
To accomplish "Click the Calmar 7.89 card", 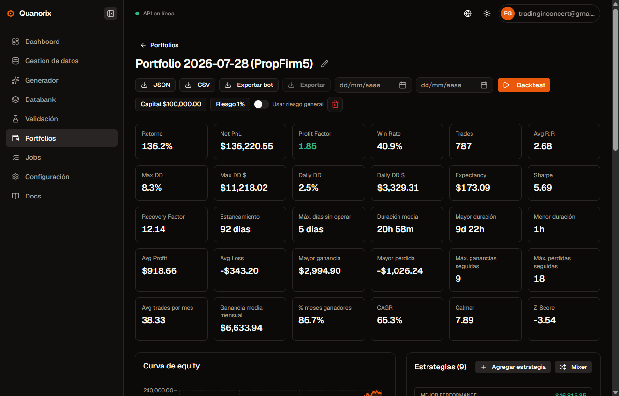I will [x=486, y=319].
